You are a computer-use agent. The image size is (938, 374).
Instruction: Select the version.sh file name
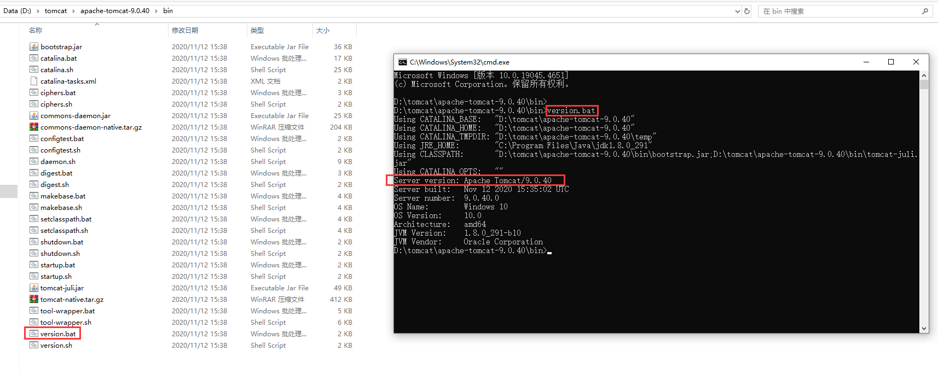56,346
